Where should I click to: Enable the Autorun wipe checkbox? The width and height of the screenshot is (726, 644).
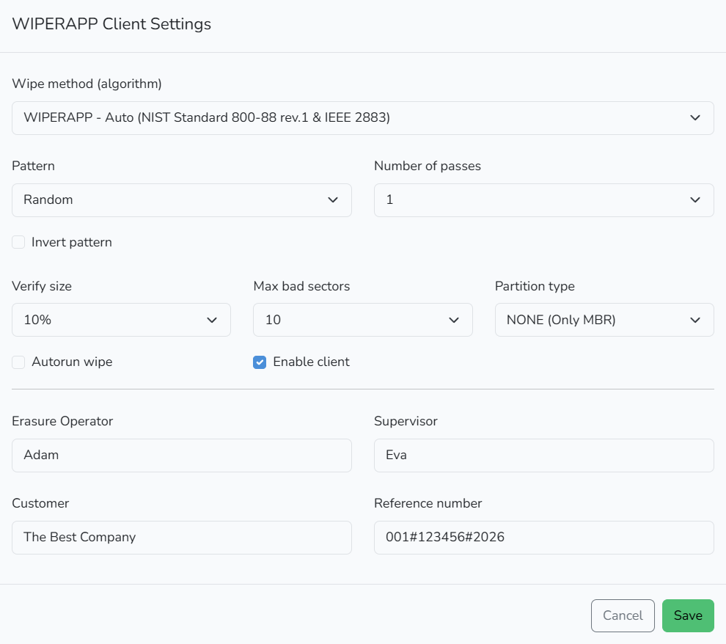click(x=18, y=362)
